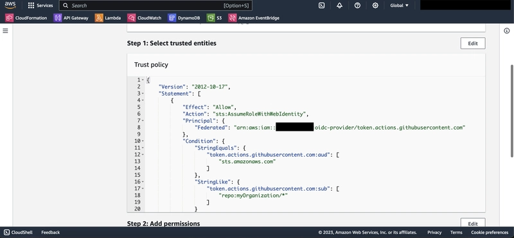Collapse aud array fold at line 12

coord(143,155)
